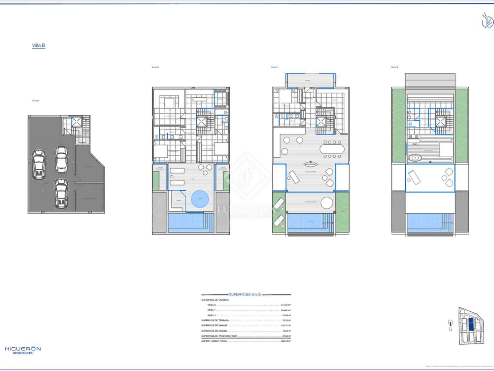Click the leftmost car in the garage
This screenshot has height=371, width=494.
click(39, 164)
